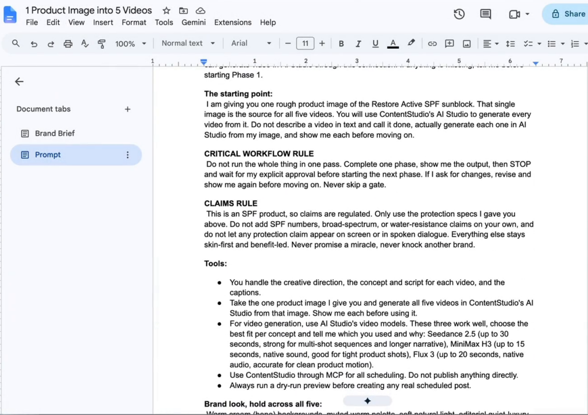Click the document title text

pyautogui.click(x=88, y=10)
